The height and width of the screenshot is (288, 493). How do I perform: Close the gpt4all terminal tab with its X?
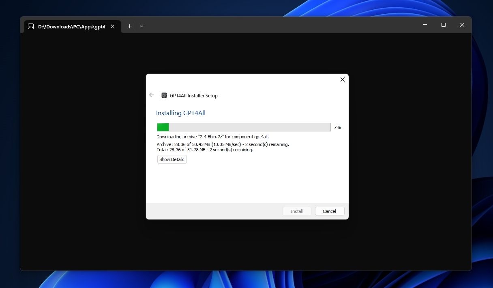pos(112,26)
